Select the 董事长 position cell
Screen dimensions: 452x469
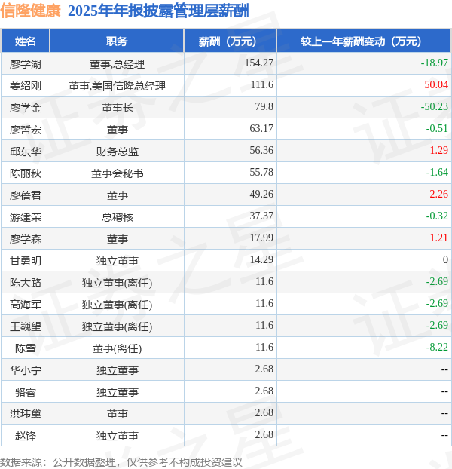117,107
